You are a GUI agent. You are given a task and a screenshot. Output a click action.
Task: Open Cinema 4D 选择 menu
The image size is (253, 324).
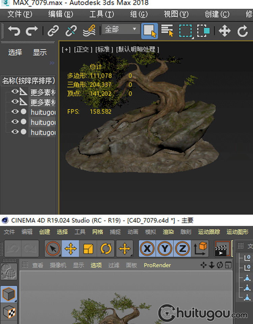click(62, 232)
